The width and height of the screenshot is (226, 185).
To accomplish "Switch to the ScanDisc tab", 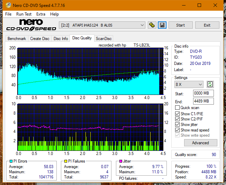I will [x=103, y=39].
